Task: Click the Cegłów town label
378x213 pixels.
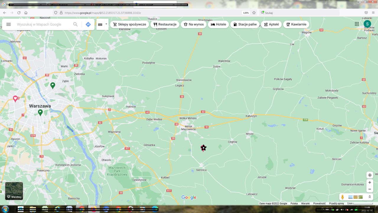Action: (x=233, y=142)
